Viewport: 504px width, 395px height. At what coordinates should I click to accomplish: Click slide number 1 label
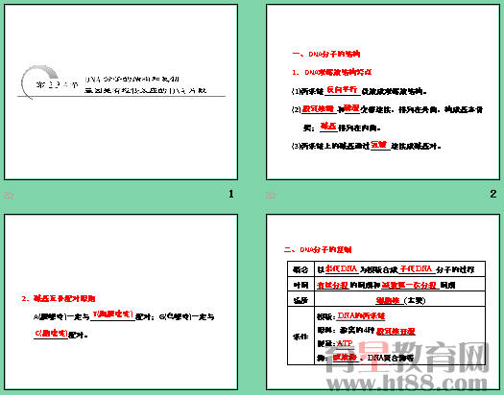tap(230, 194)
